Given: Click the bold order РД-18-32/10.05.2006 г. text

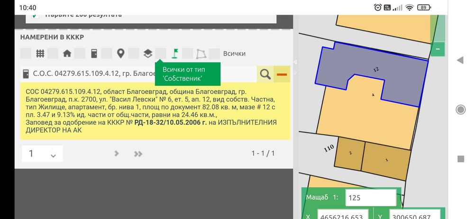Looking at the screenshot, I should (171, 122).
